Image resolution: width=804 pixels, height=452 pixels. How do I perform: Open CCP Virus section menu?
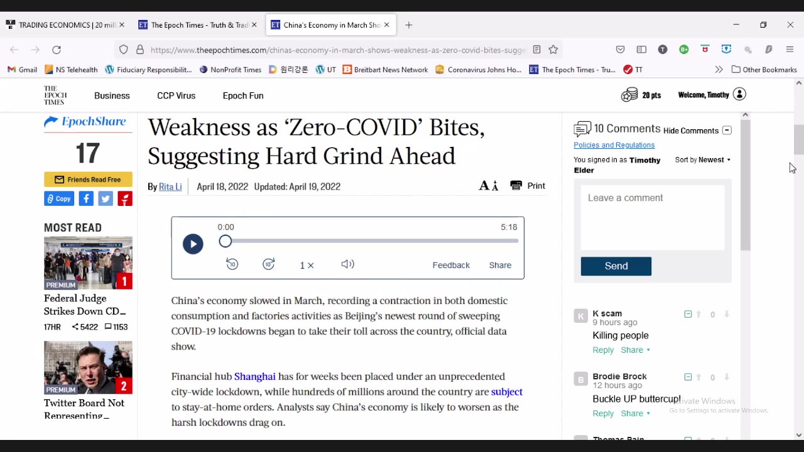click(177, 95)
